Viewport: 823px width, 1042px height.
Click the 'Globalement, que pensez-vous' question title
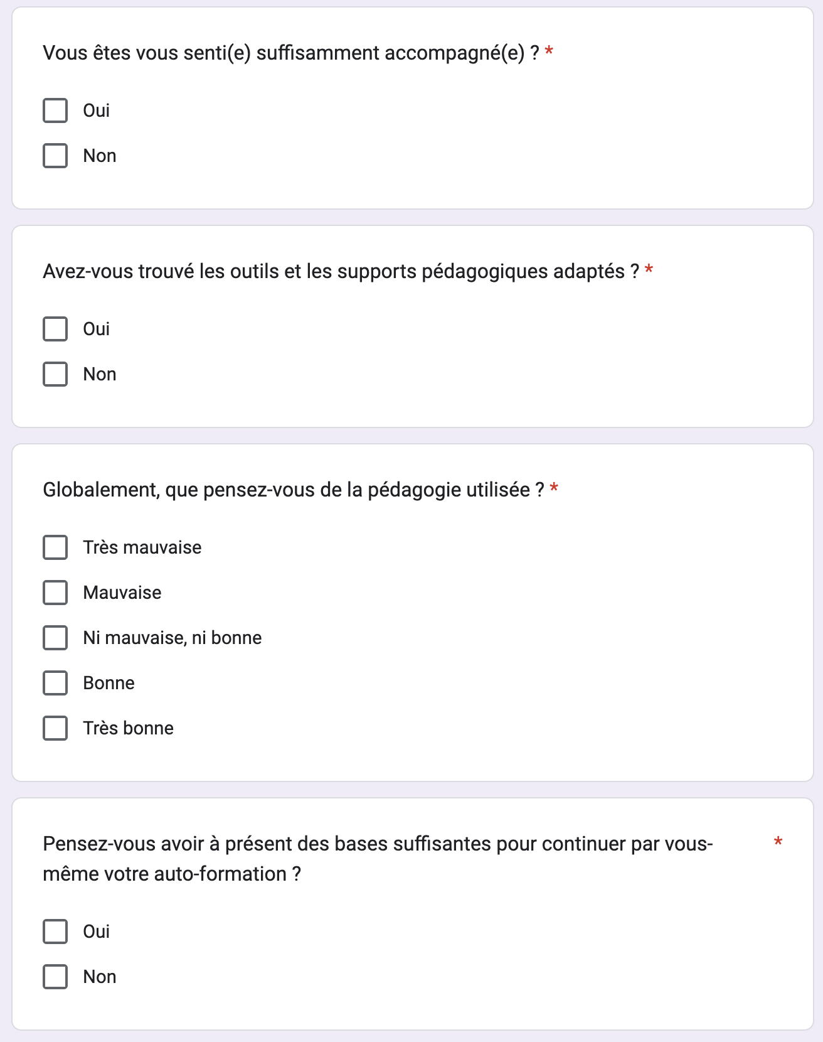coord(293,490)
